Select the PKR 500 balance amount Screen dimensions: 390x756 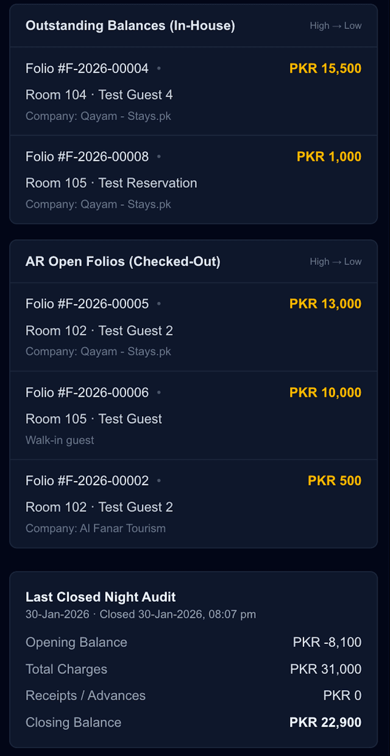click(334, 481)
